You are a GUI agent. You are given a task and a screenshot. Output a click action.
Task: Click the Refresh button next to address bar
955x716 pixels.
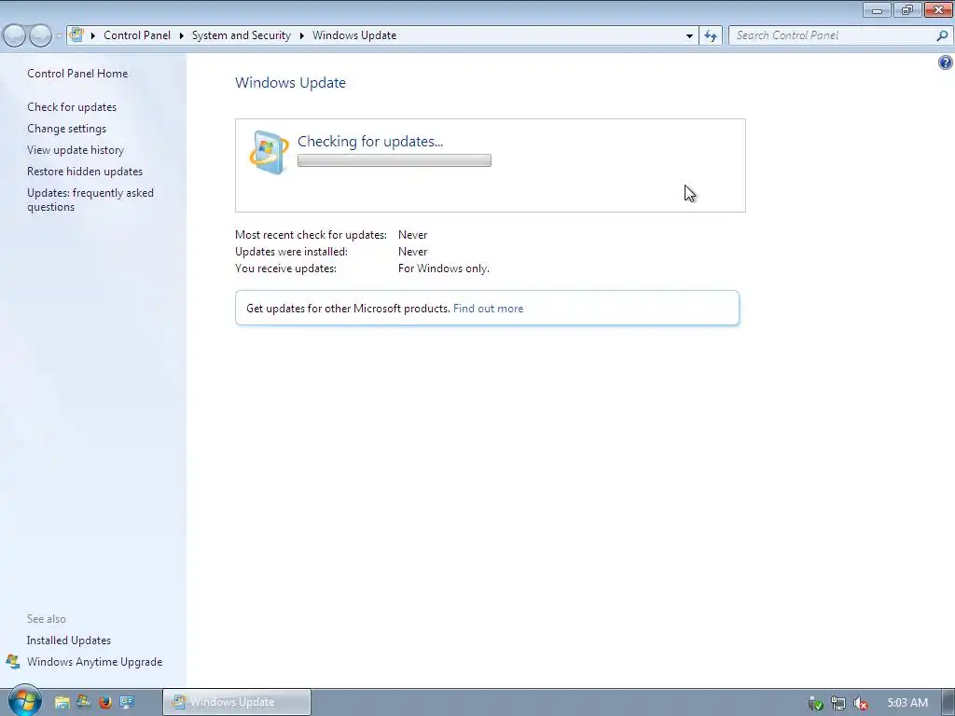pos(711,36)
